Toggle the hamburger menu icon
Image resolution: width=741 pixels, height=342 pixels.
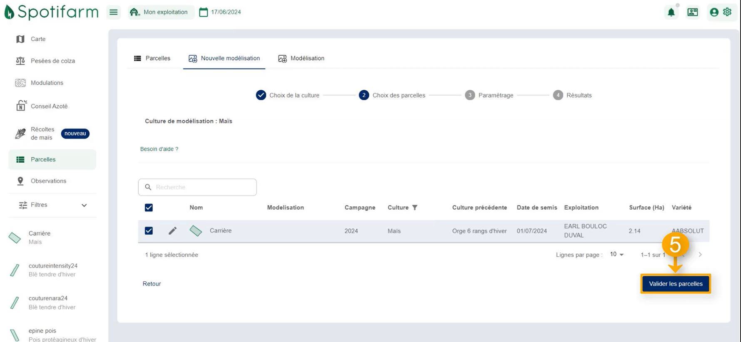(113, 12)
